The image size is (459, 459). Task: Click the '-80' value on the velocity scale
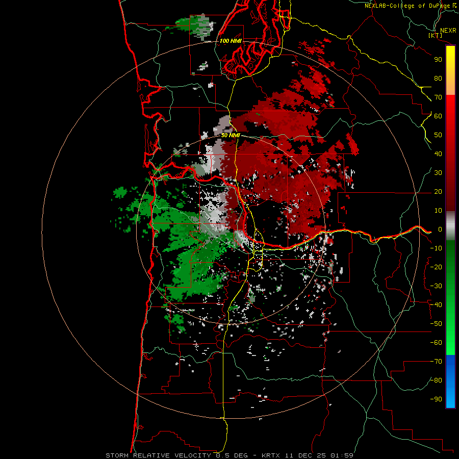[x=436, y=380]
